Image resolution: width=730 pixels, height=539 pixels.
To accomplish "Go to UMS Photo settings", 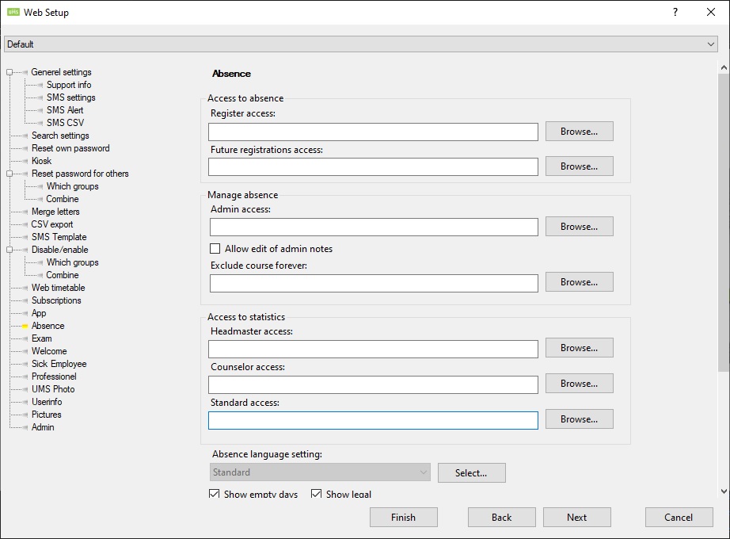I will click(53, 389).
